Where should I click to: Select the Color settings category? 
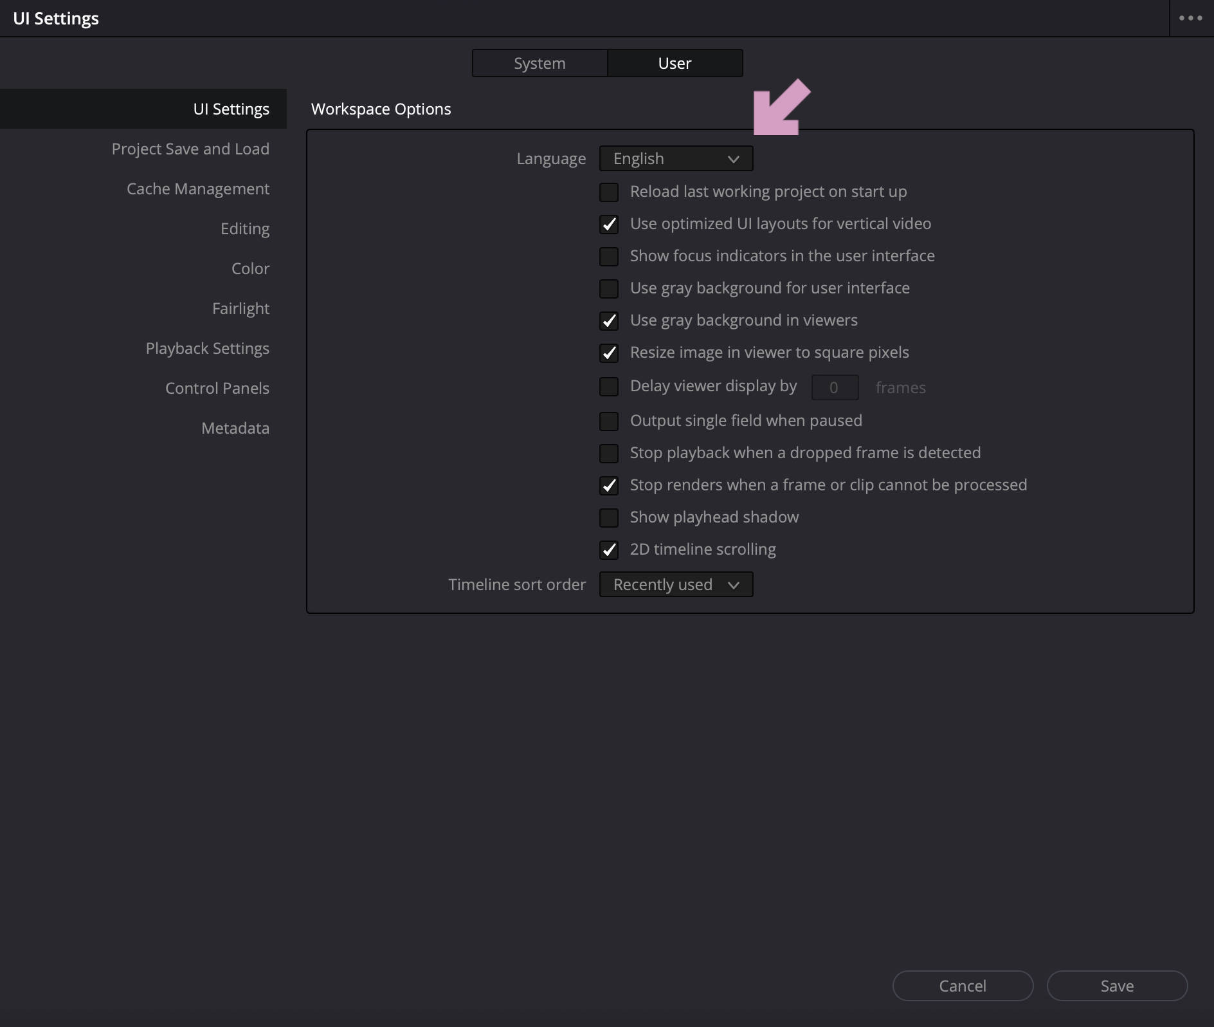(250, 268)
